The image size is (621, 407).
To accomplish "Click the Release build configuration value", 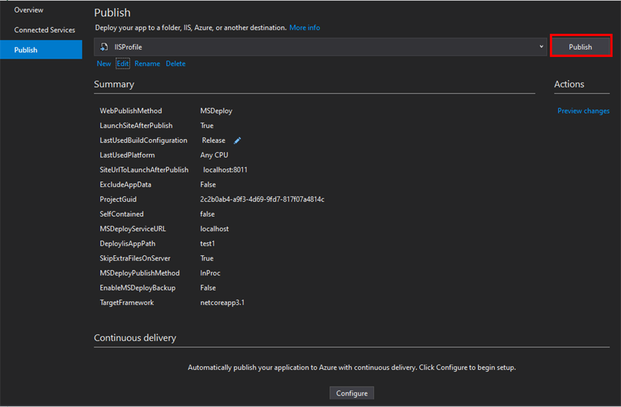I will (x=213, y=141).
